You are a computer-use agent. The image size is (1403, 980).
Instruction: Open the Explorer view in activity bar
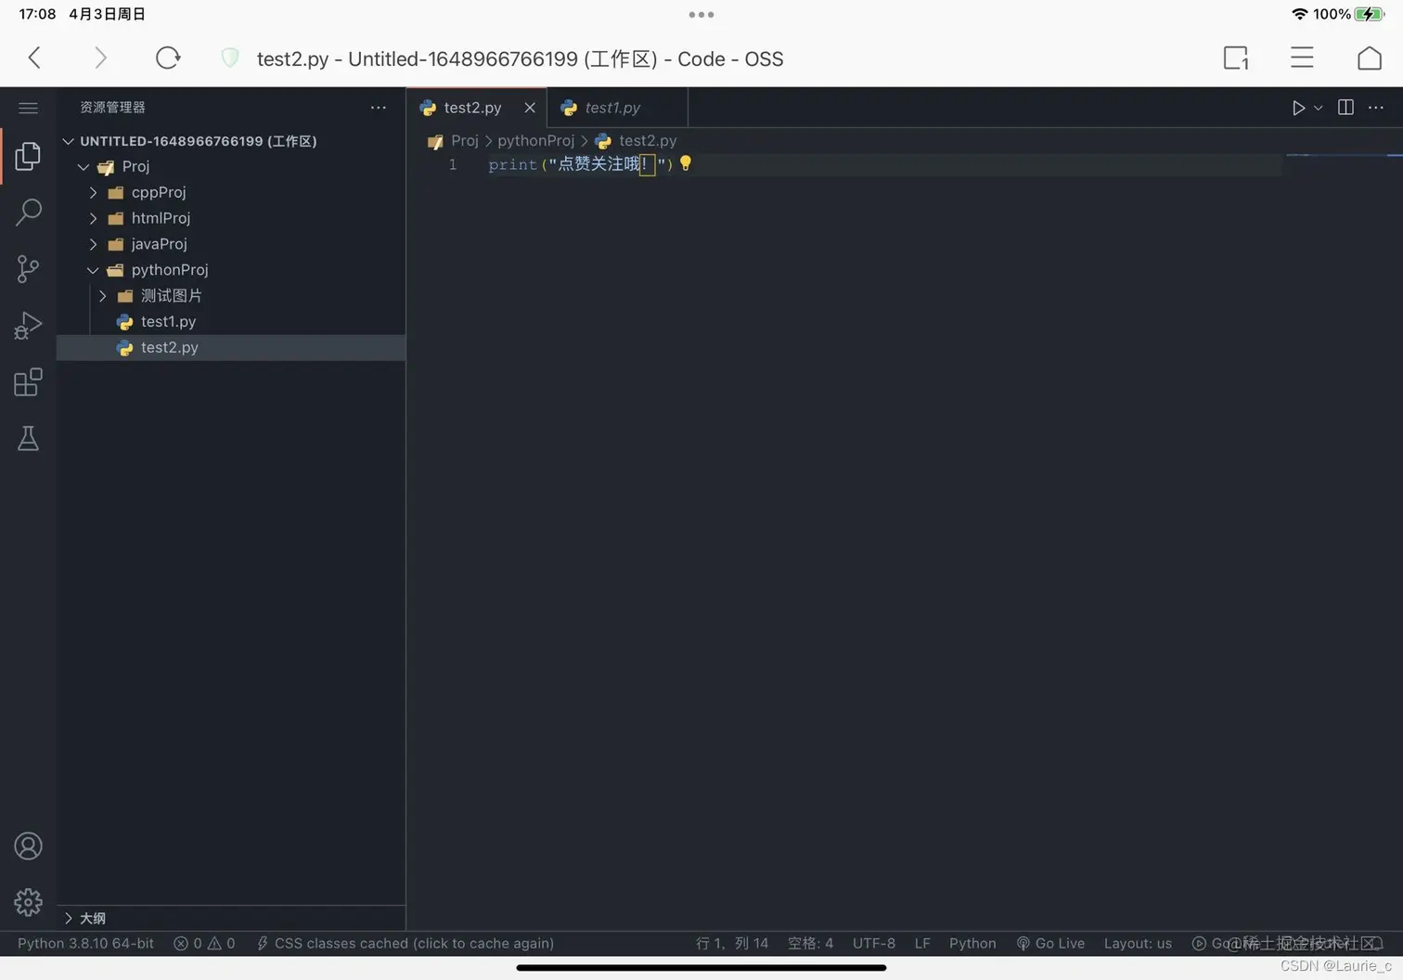point(28,155)
